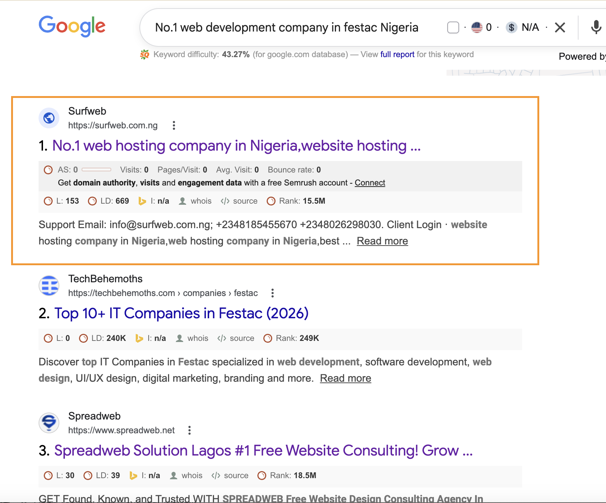Screen dimensions: 606x503
Task: Tick the checkbox beside the search bar
Action: coord(453,27)
